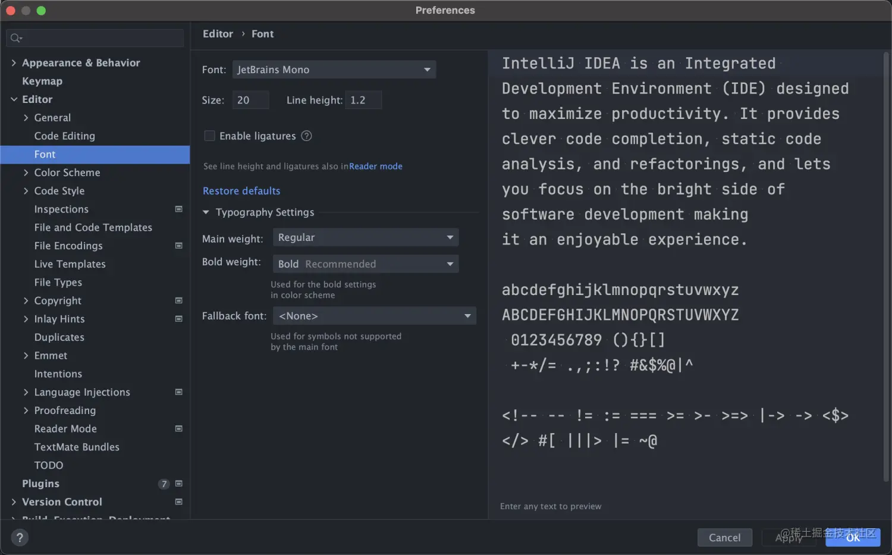Click the Plugins update count badge

(164, 484)
